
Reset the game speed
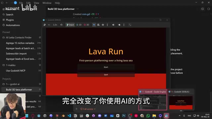(x=61, y=25)
